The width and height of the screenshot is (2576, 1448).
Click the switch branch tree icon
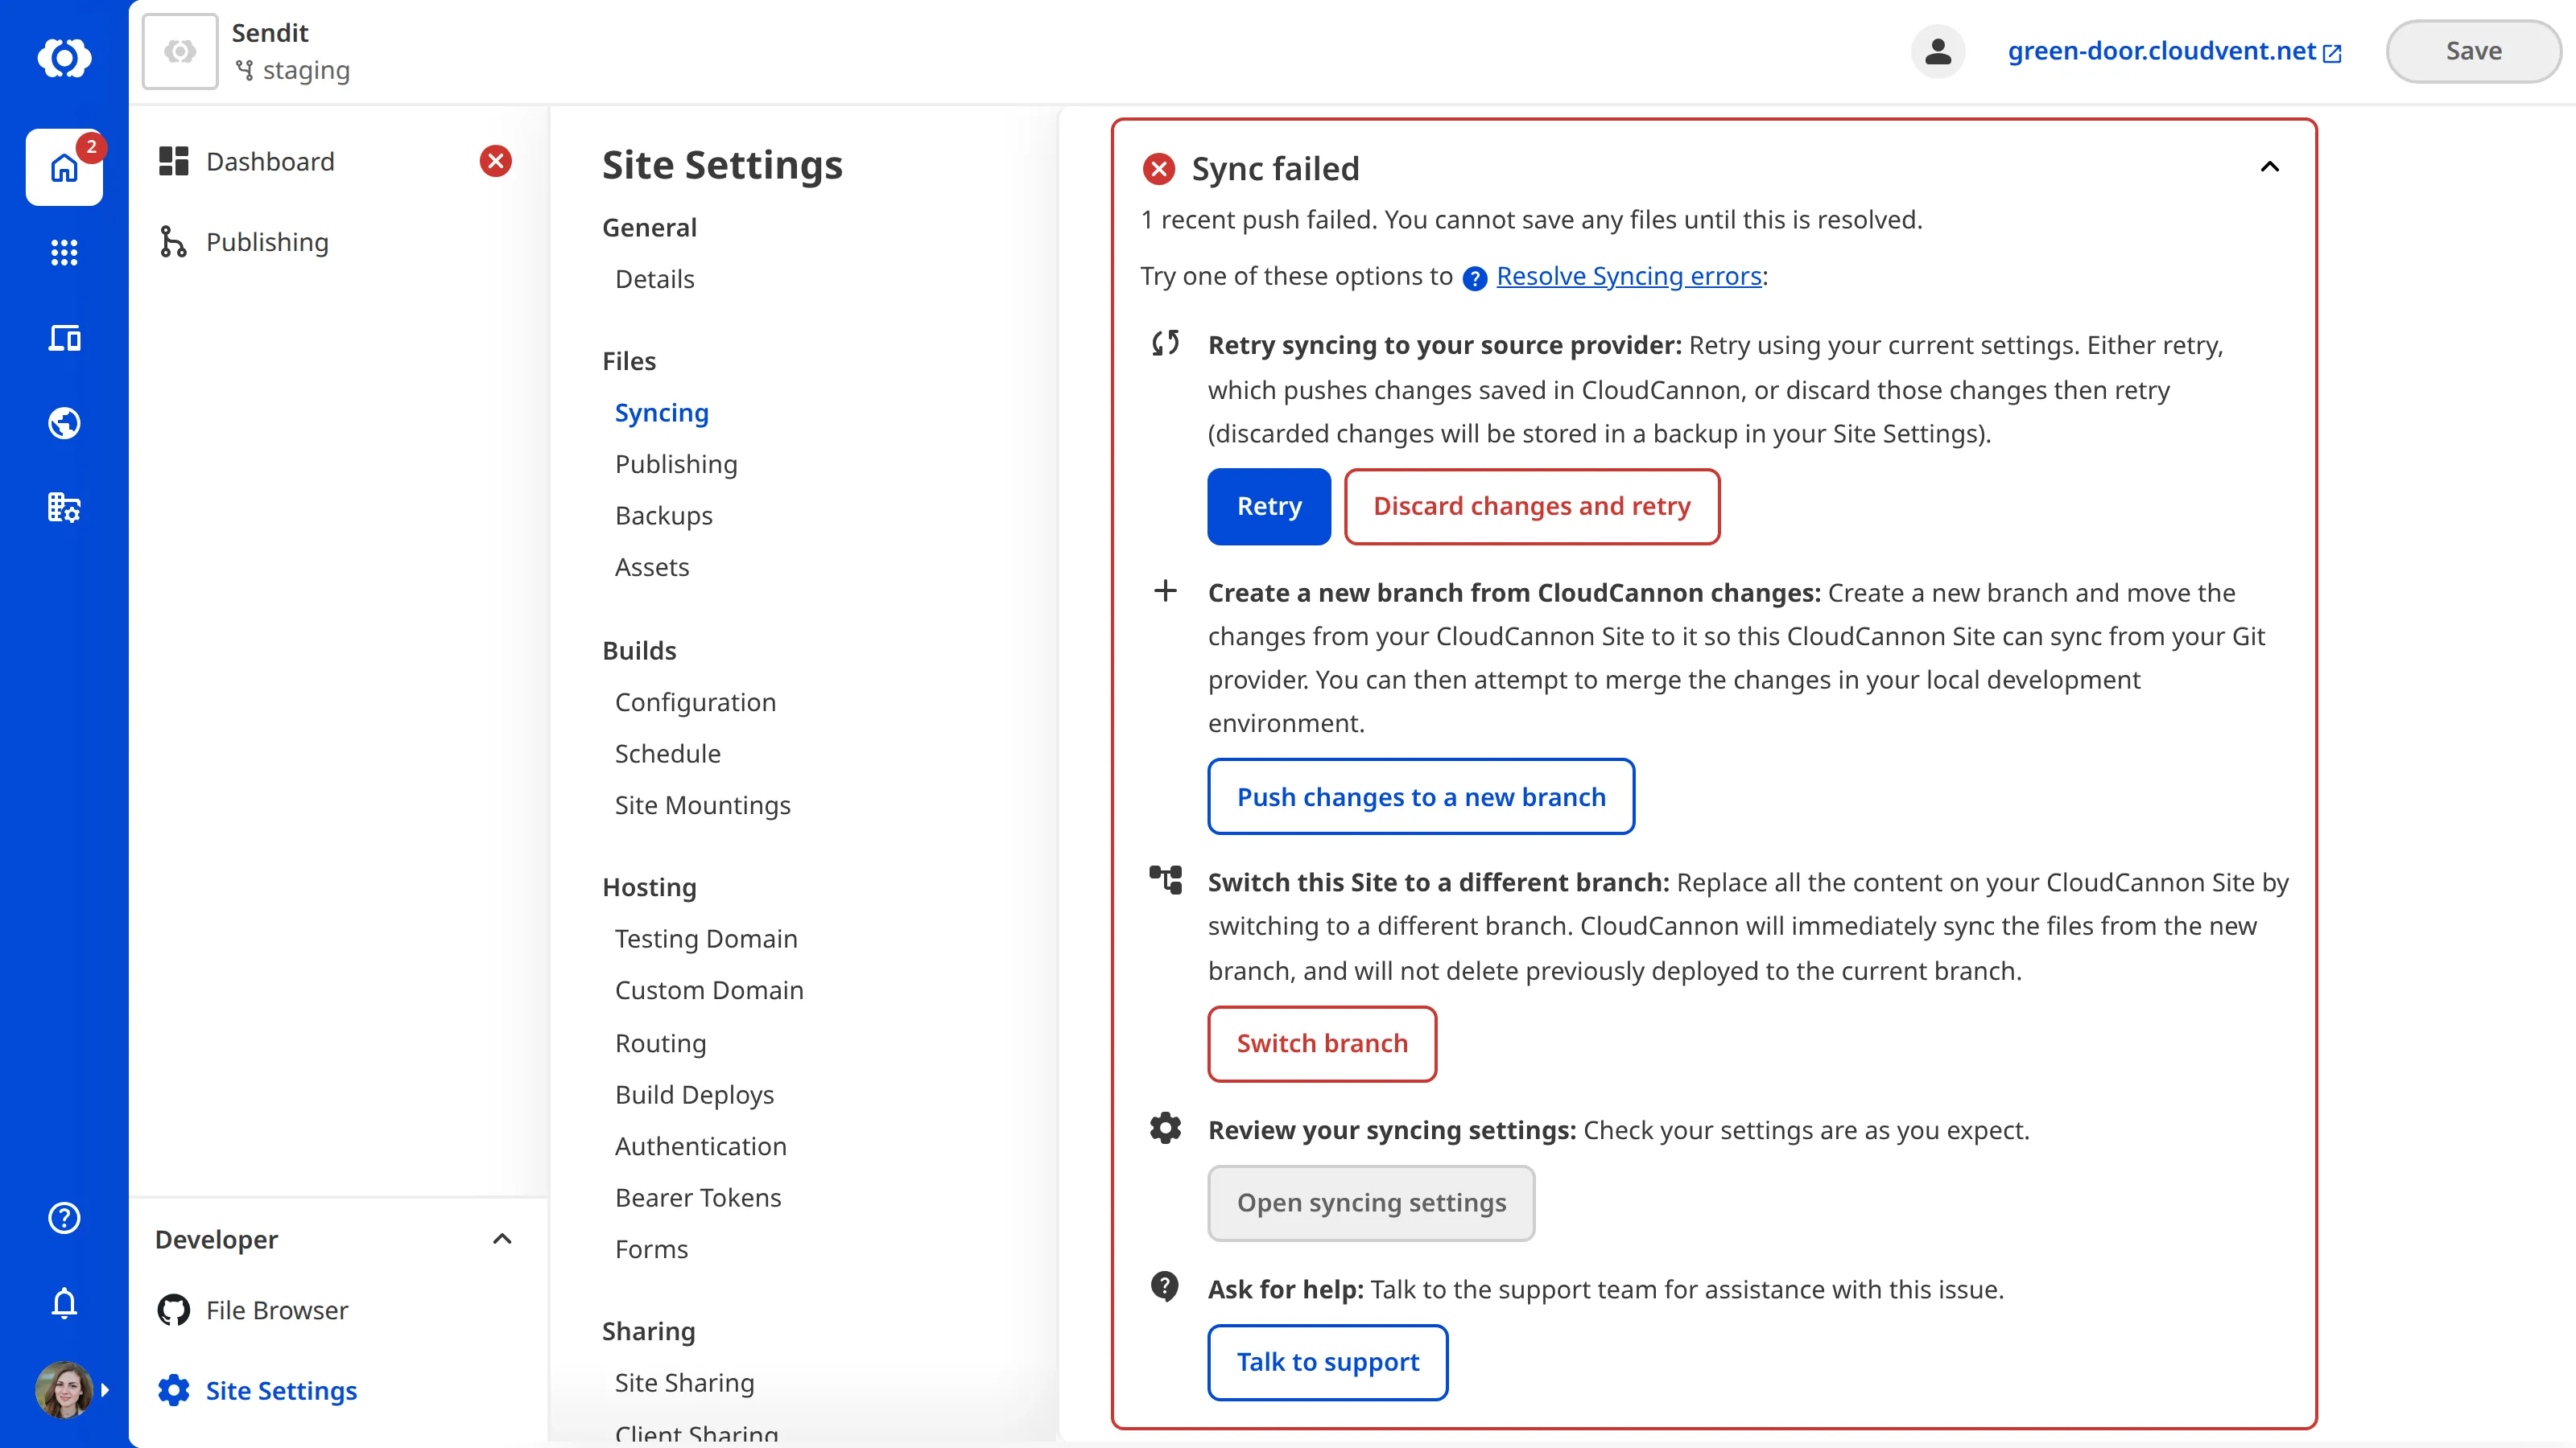(x=1165, y=879)
